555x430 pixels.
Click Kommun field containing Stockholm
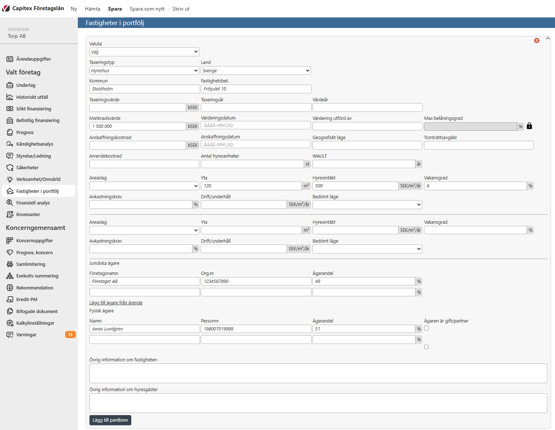[x=145, y=89]
